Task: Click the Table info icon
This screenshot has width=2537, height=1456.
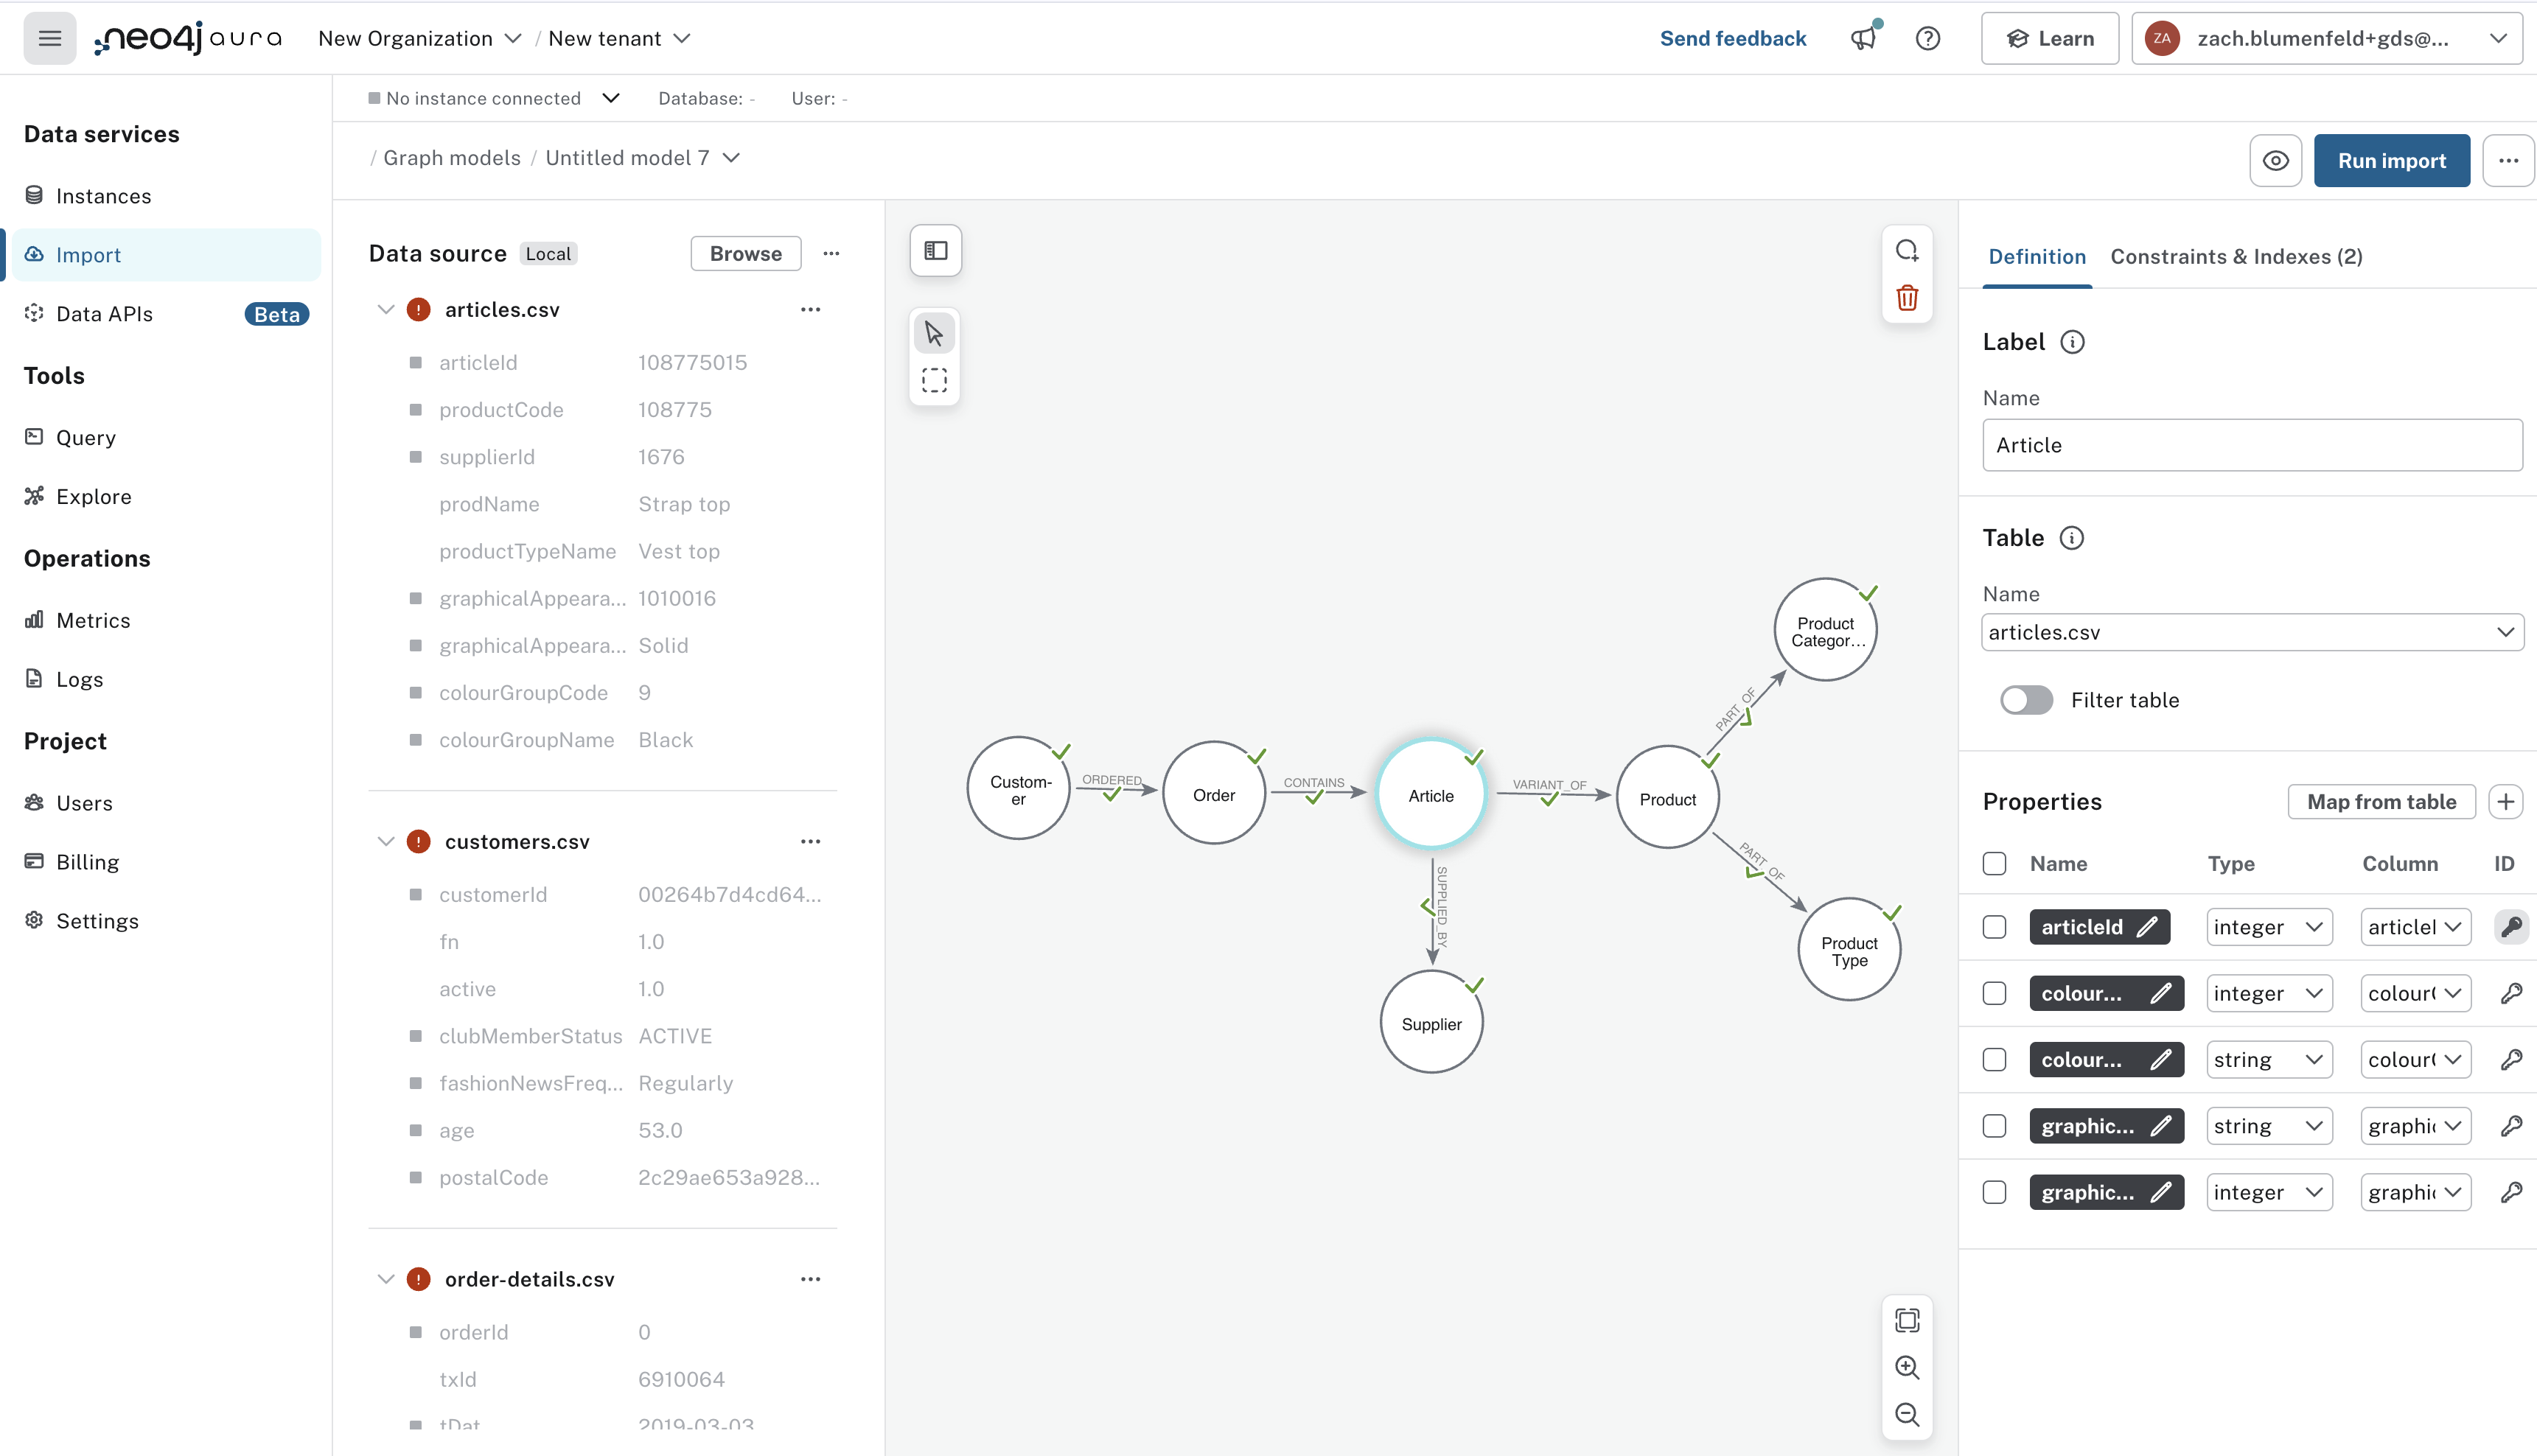Action: click(2072, 538)
